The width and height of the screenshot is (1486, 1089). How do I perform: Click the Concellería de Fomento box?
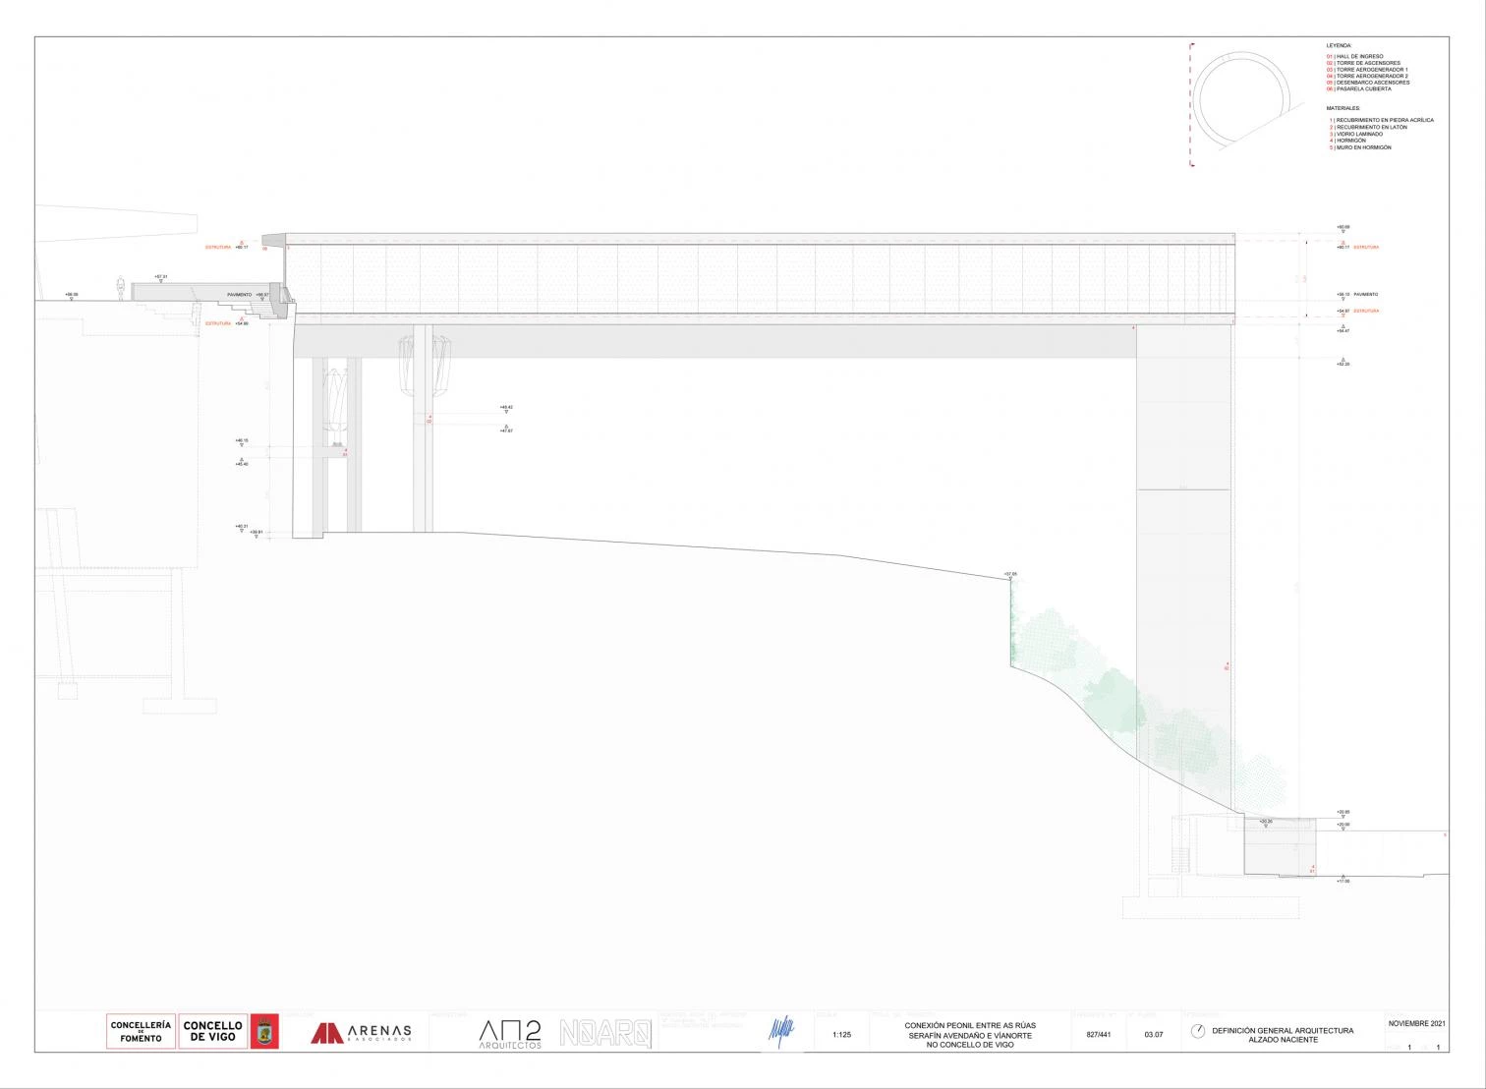pyautogui.click(x=141, y=1031)
